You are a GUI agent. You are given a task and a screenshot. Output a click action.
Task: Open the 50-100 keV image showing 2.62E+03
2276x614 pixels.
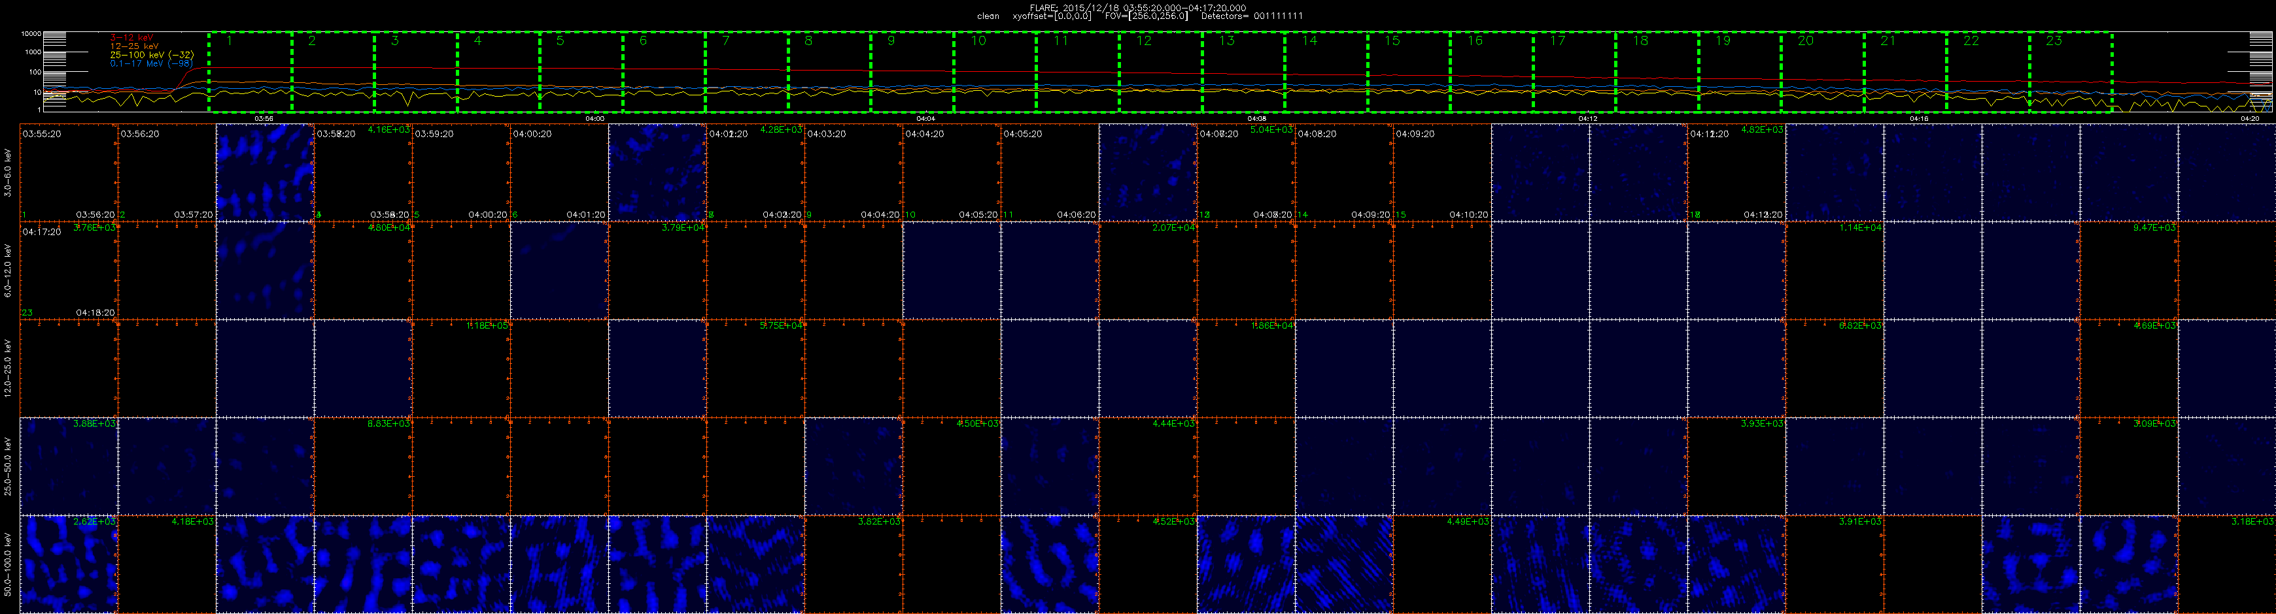click(69, 564)
